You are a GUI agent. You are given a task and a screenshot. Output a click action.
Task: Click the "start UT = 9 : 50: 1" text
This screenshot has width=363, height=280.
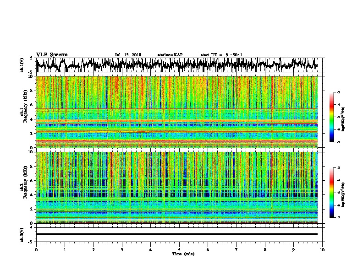221,55
